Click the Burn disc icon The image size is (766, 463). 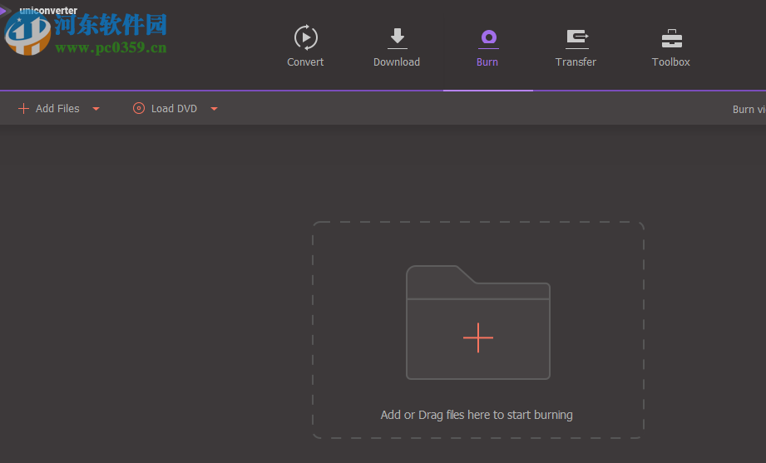point(488,38)
